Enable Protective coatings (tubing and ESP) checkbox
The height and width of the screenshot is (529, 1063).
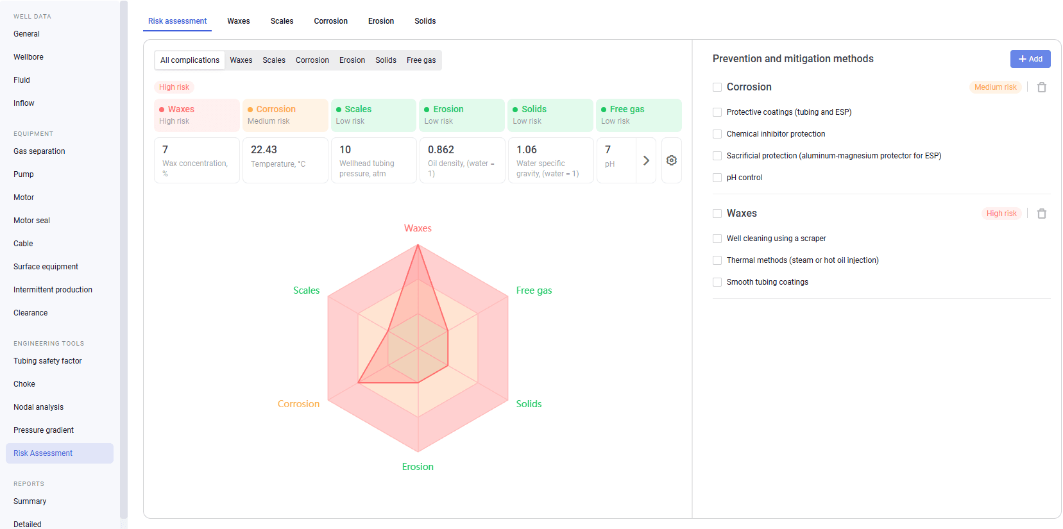717,112
